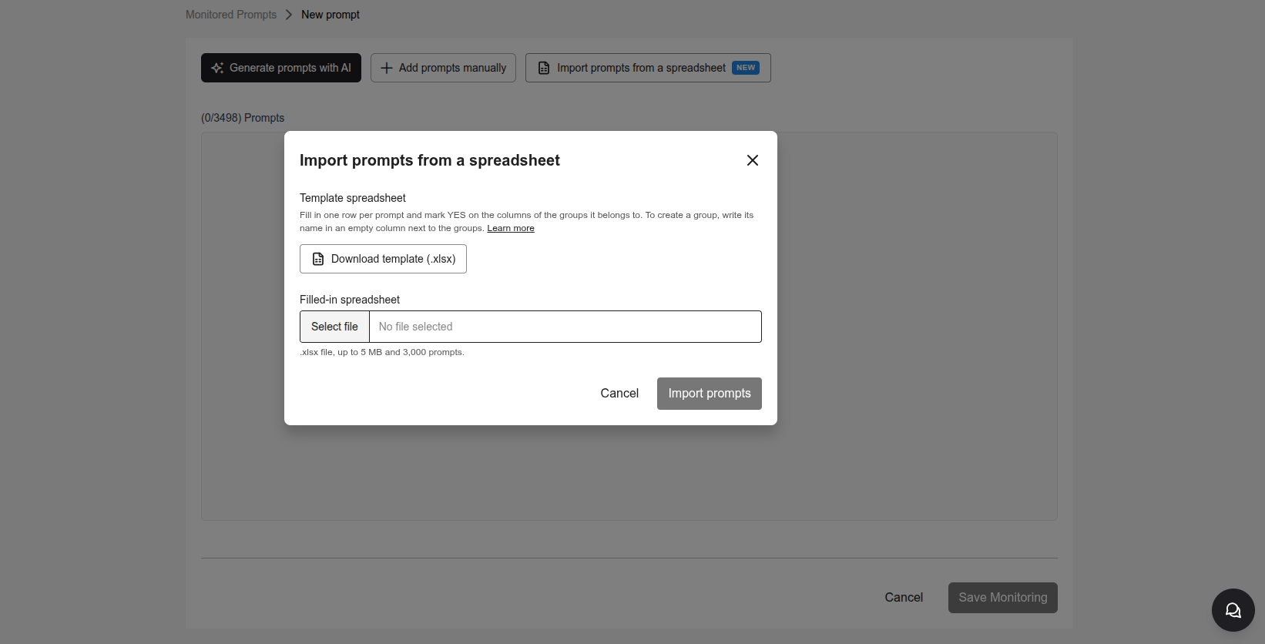Open the chat support bubble icon
The height and width of the screenshot is (644, 1265).
pyautogui.click(x=1233, y=610)
